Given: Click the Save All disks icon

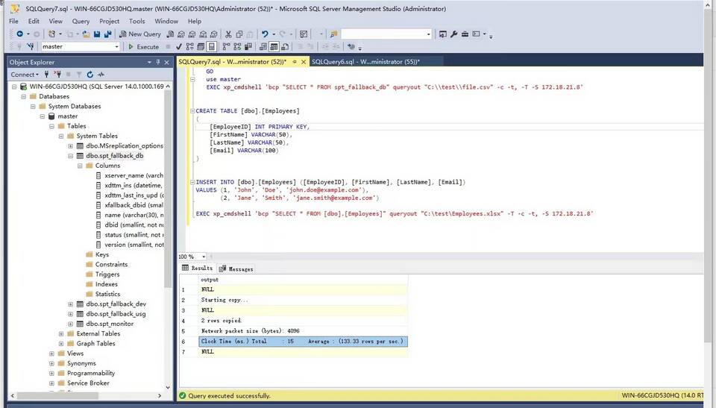Looking at the screenshot, I should (108, 34).
